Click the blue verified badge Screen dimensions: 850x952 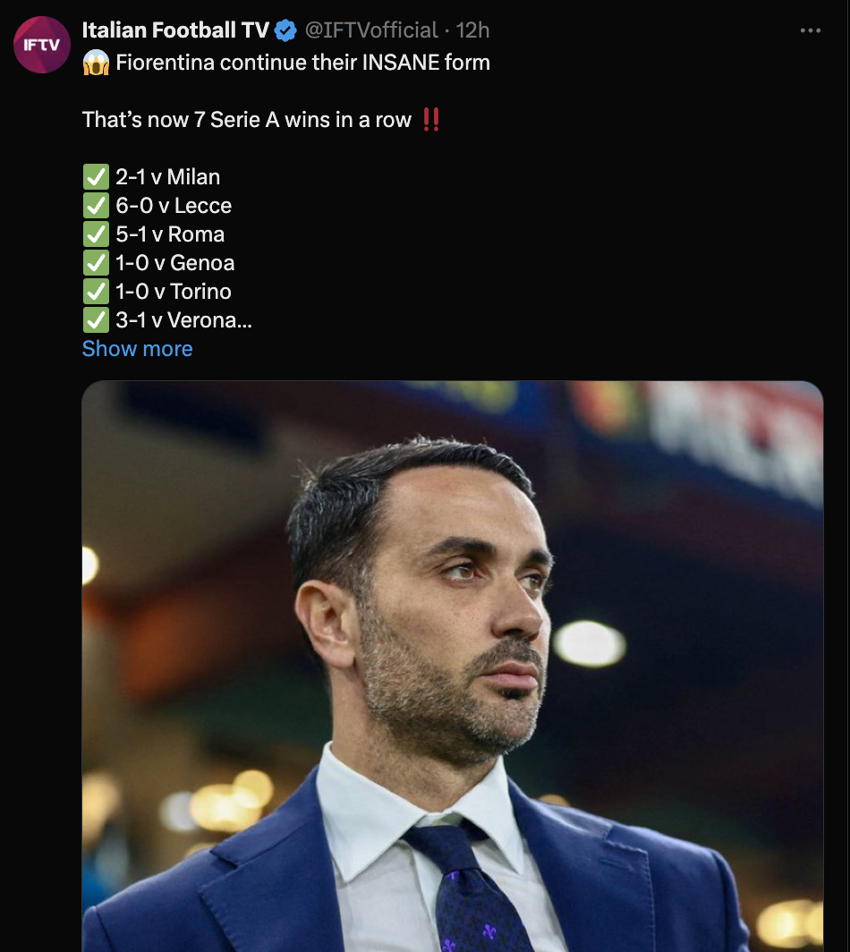point(285,30)
